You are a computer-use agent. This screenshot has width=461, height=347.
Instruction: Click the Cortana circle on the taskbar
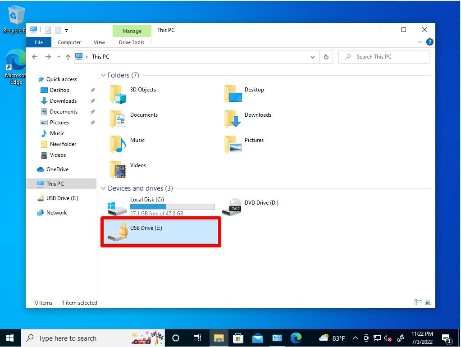point(175,338)
